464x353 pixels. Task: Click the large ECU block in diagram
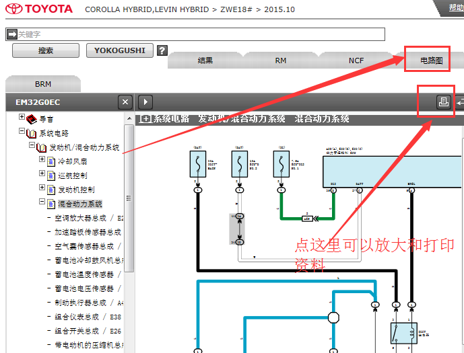[x=393, y=171]
